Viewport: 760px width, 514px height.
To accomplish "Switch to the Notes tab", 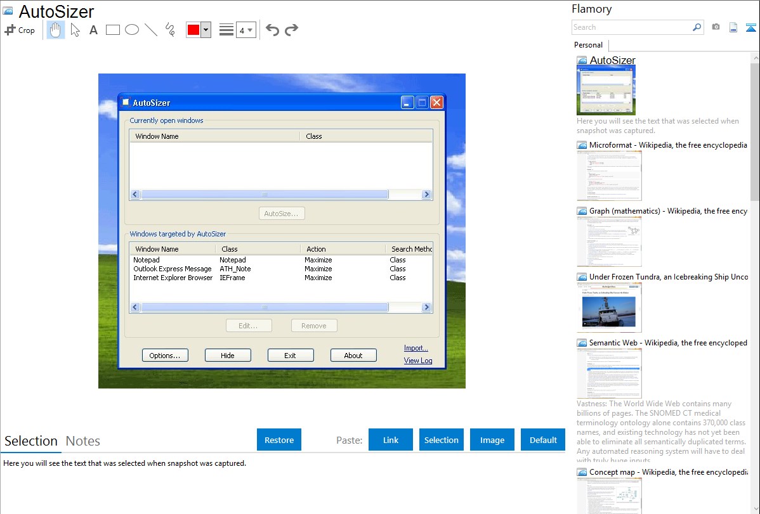I will (83, 441).
